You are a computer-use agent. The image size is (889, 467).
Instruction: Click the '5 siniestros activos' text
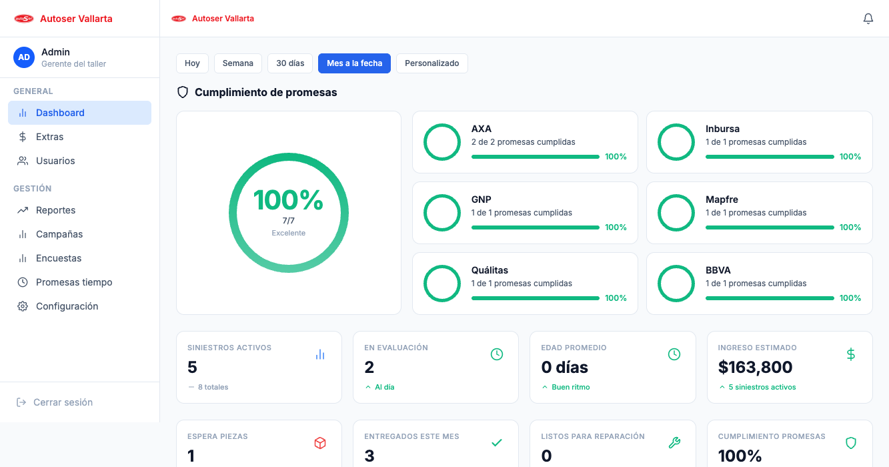(762, 387)
